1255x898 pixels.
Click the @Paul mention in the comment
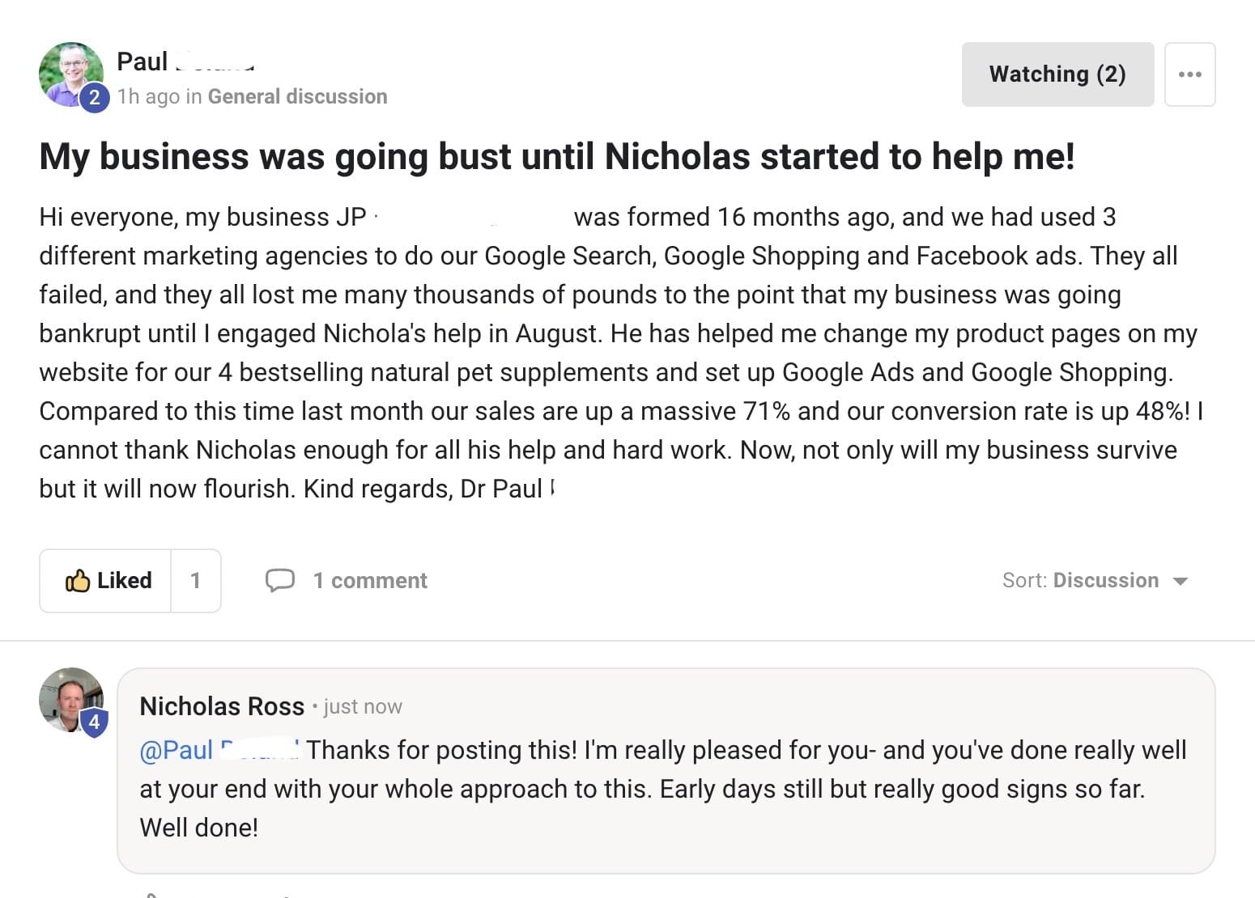click(219, 750)
